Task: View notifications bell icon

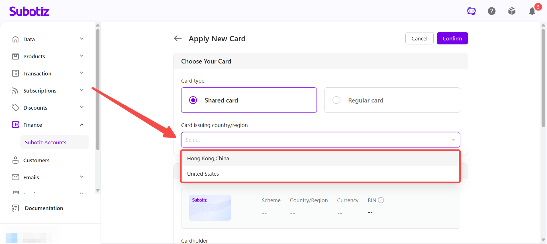Action: click(x=532, y=11)
